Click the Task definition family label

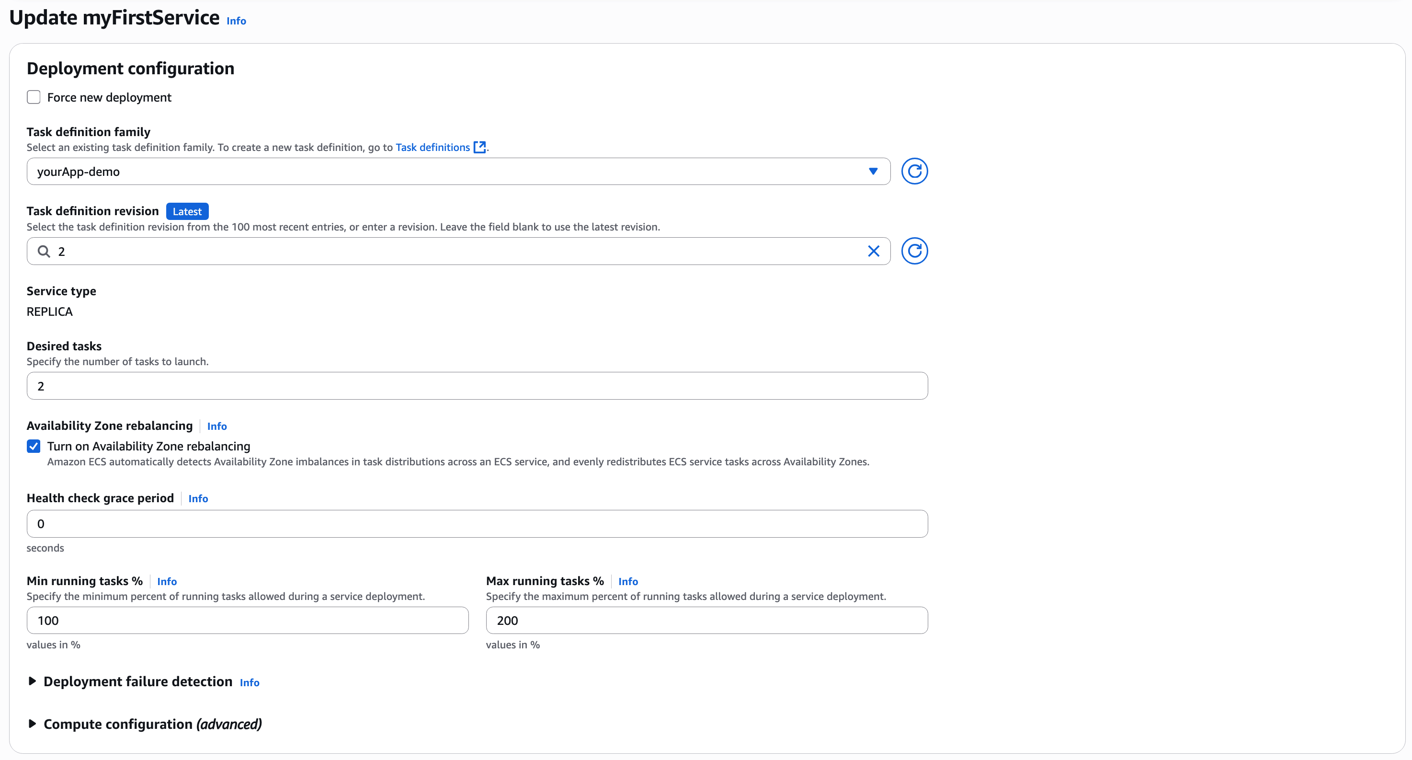coord(88,132)
